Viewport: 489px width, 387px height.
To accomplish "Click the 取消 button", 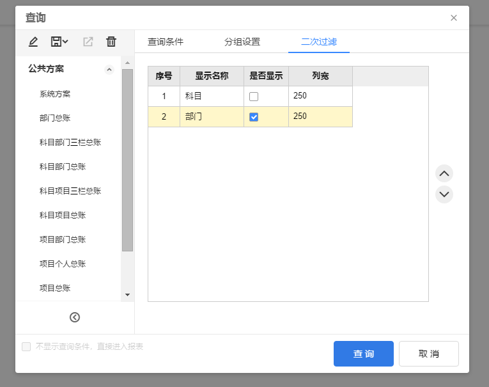I will tap(429, 354).
